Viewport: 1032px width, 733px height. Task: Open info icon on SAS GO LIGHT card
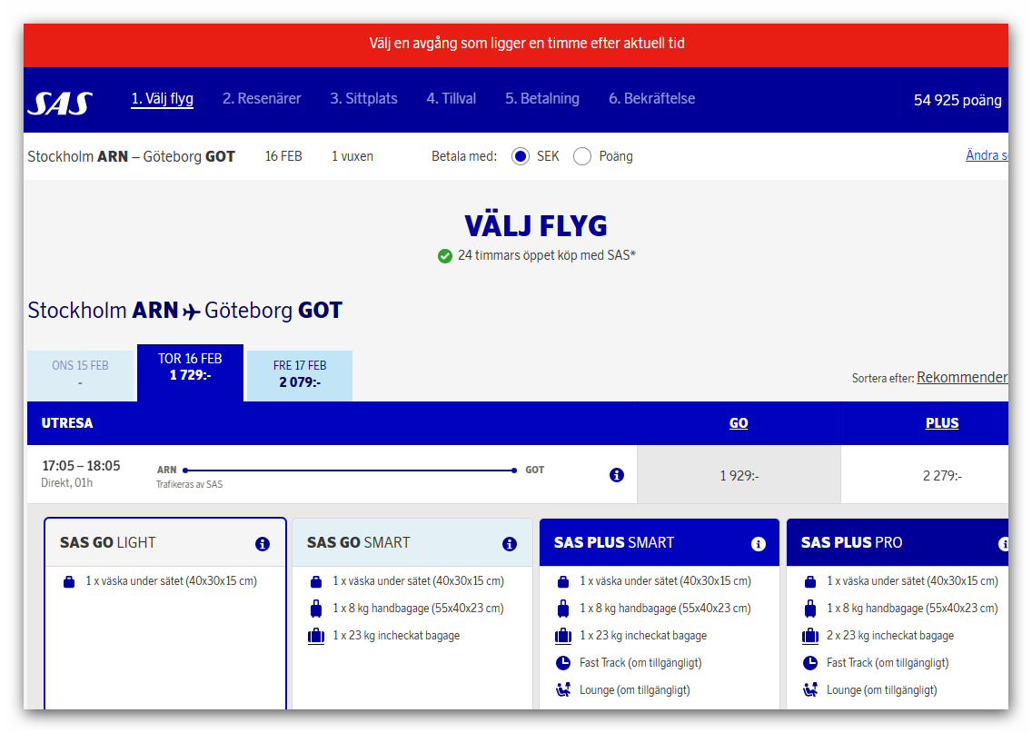click(263, 544)
